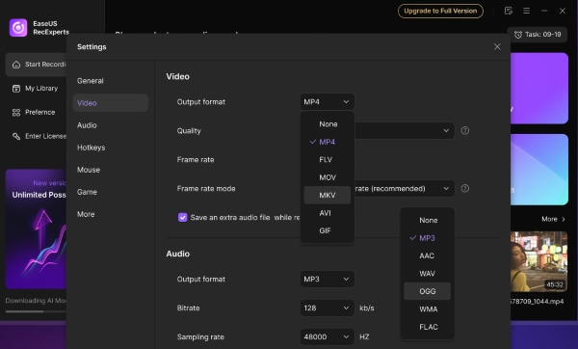The image size is (578, 349).
Task: Click the Downloading AI Model progress bar
Action: [x=37, y=311]
